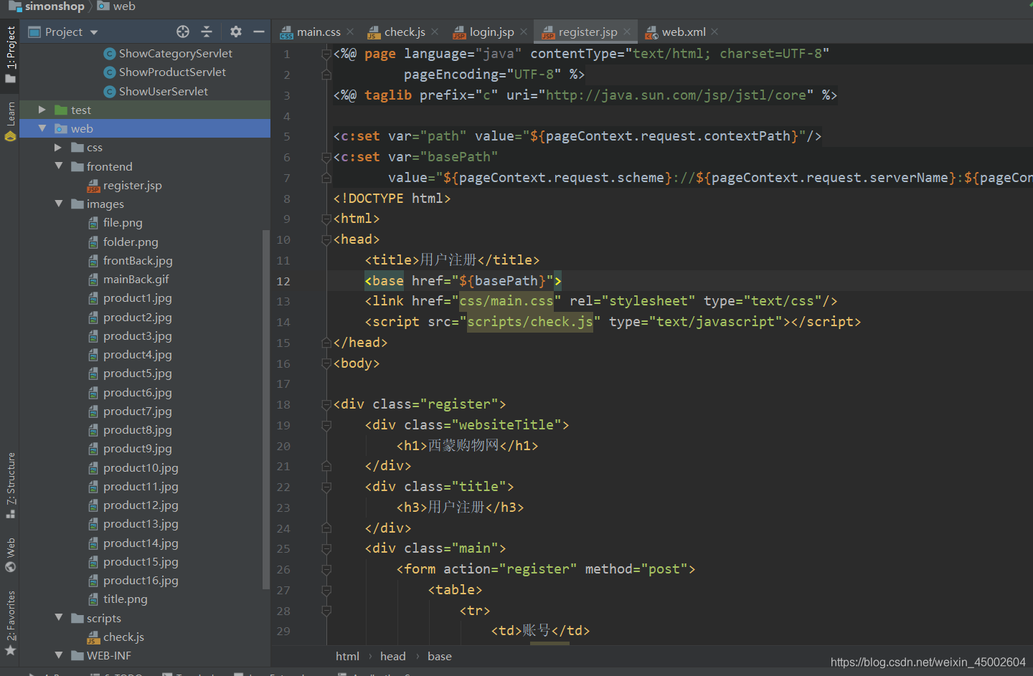Open the Learn tool window button

(x=10, y=122)
